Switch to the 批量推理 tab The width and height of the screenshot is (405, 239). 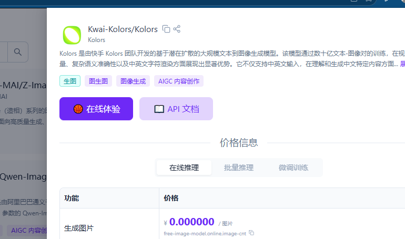[239, 168]
